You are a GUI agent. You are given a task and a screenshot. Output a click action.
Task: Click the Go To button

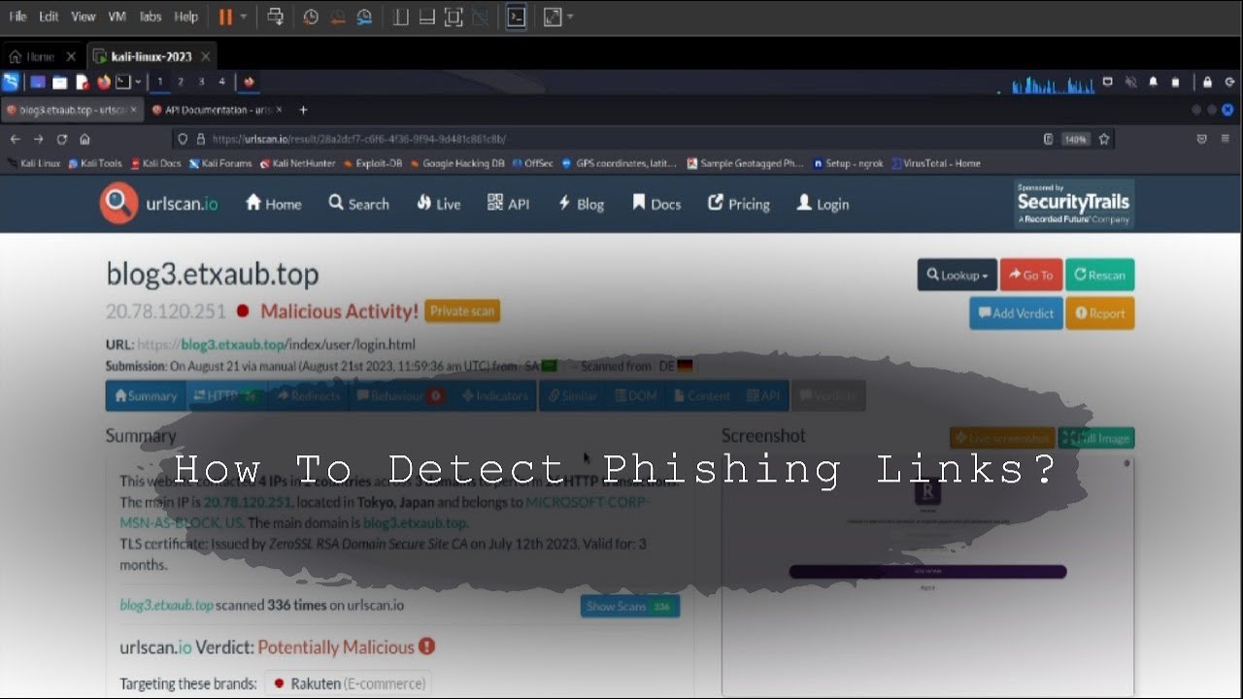tap(1031, 275)
